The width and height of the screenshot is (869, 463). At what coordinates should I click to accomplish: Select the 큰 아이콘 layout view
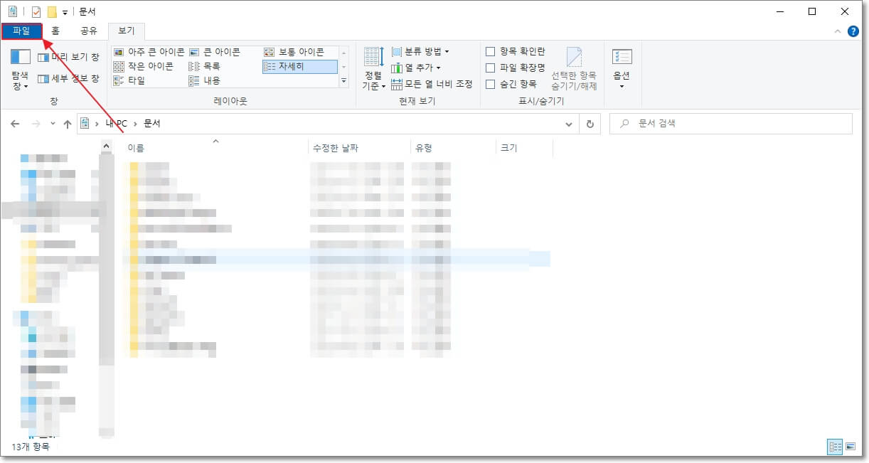pyautogui.click(x=217, y=51)
